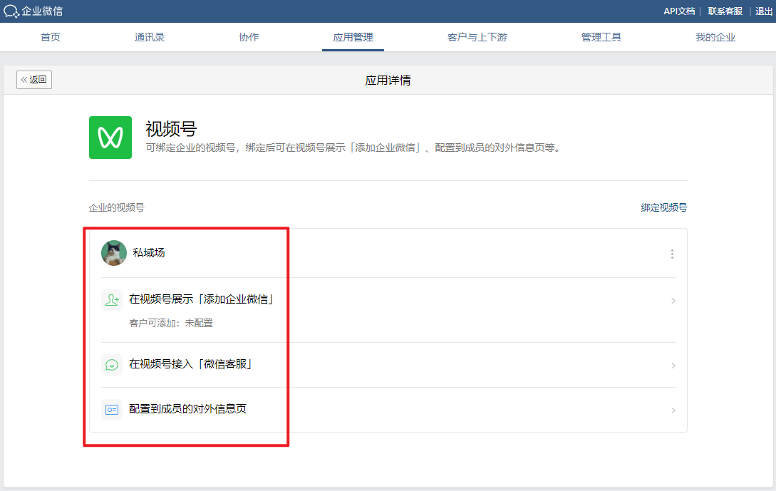Switch to the 通讯录 tab
Image resolution: width=776 pixels, height=491 pixels.
point(150,37)
